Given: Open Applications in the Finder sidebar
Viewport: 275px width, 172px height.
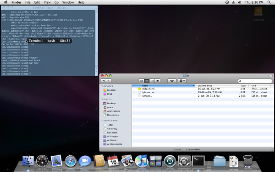Looking at the screenshot, I should [x=111, y=111].
